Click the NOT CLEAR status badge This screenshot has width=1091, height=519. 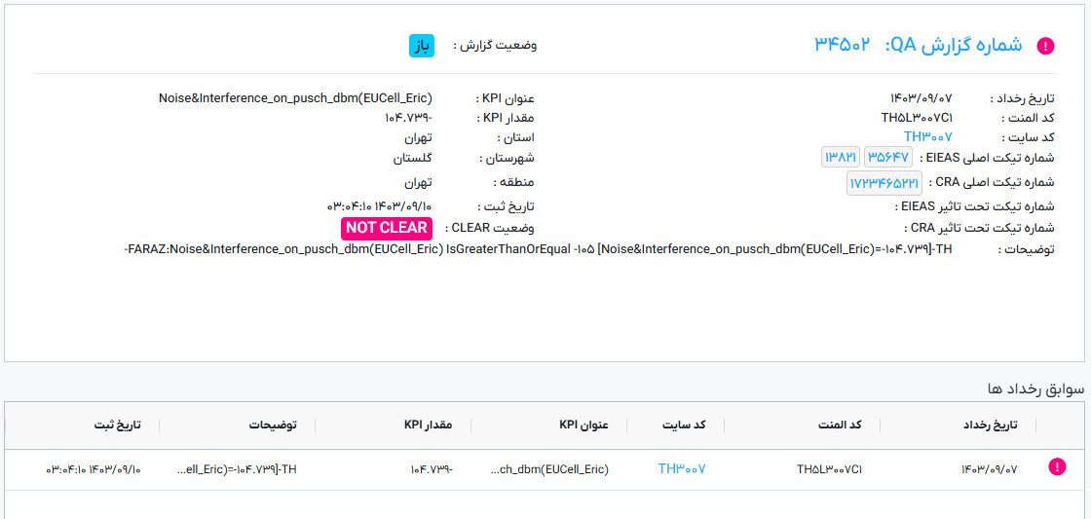tap(387, 228)
